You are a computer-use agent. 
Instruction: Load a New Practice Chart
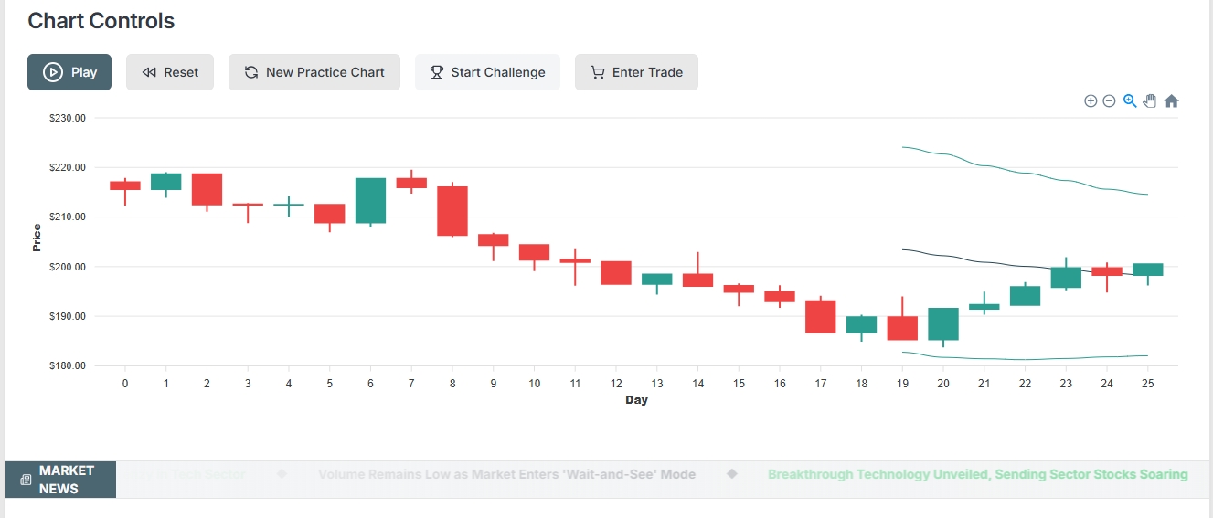[314, 72]
